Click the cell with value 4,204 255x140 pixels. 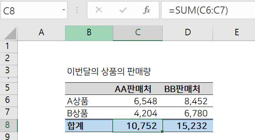pyautogui.click(x=138, y=113)
